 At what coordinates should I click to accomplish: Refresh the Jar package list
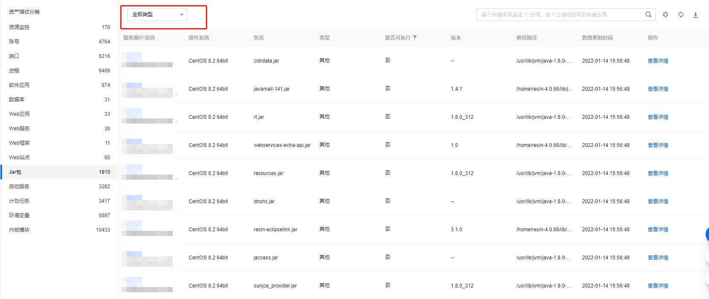point(681,14)
